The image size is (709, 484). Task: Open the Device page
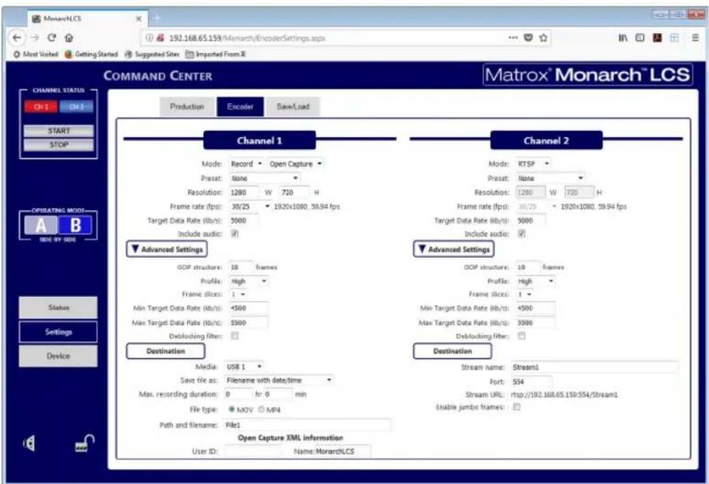point(58,356)
